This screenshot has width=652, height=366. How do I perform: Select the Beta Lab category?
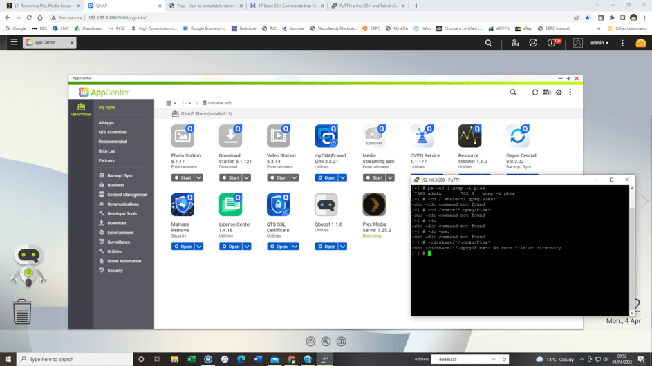(x=106, y=151)
